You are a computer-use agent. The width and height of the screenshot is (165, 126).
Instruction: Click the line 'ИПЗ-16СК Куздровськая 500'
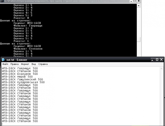(23, 82)
